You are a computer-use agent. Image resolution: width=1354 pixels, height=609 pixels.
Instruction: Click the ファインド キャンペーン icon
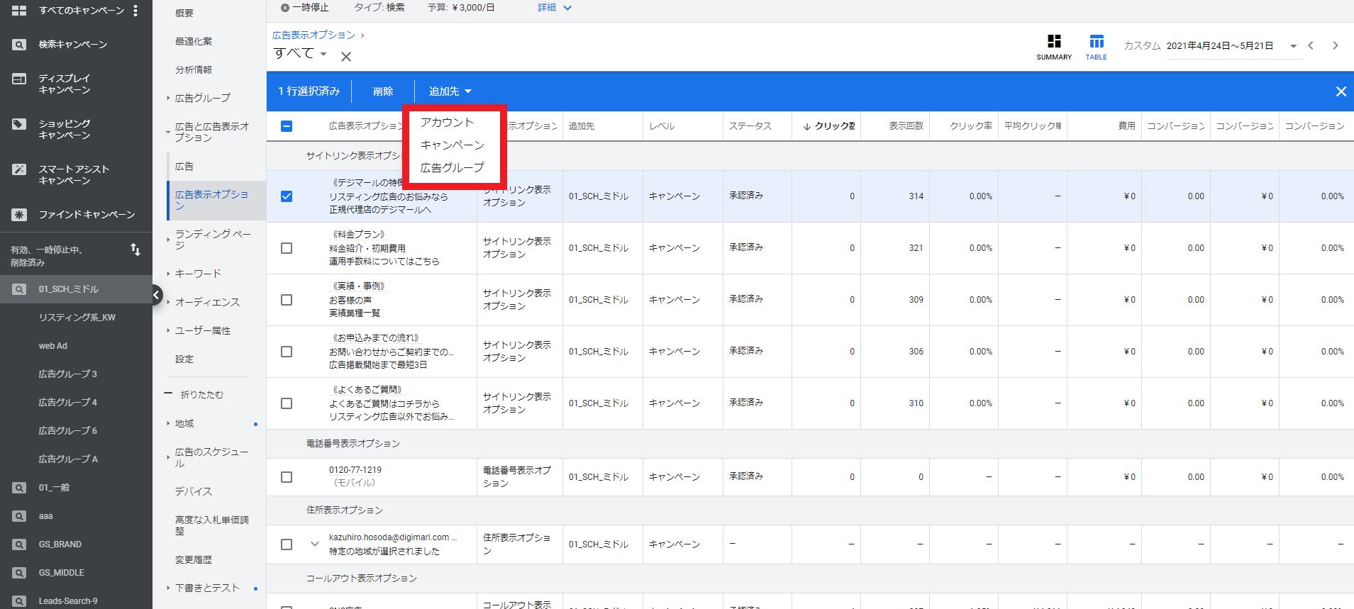tap(19, 214)
